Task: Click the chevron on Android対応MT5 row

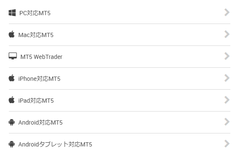Action: 227,122
